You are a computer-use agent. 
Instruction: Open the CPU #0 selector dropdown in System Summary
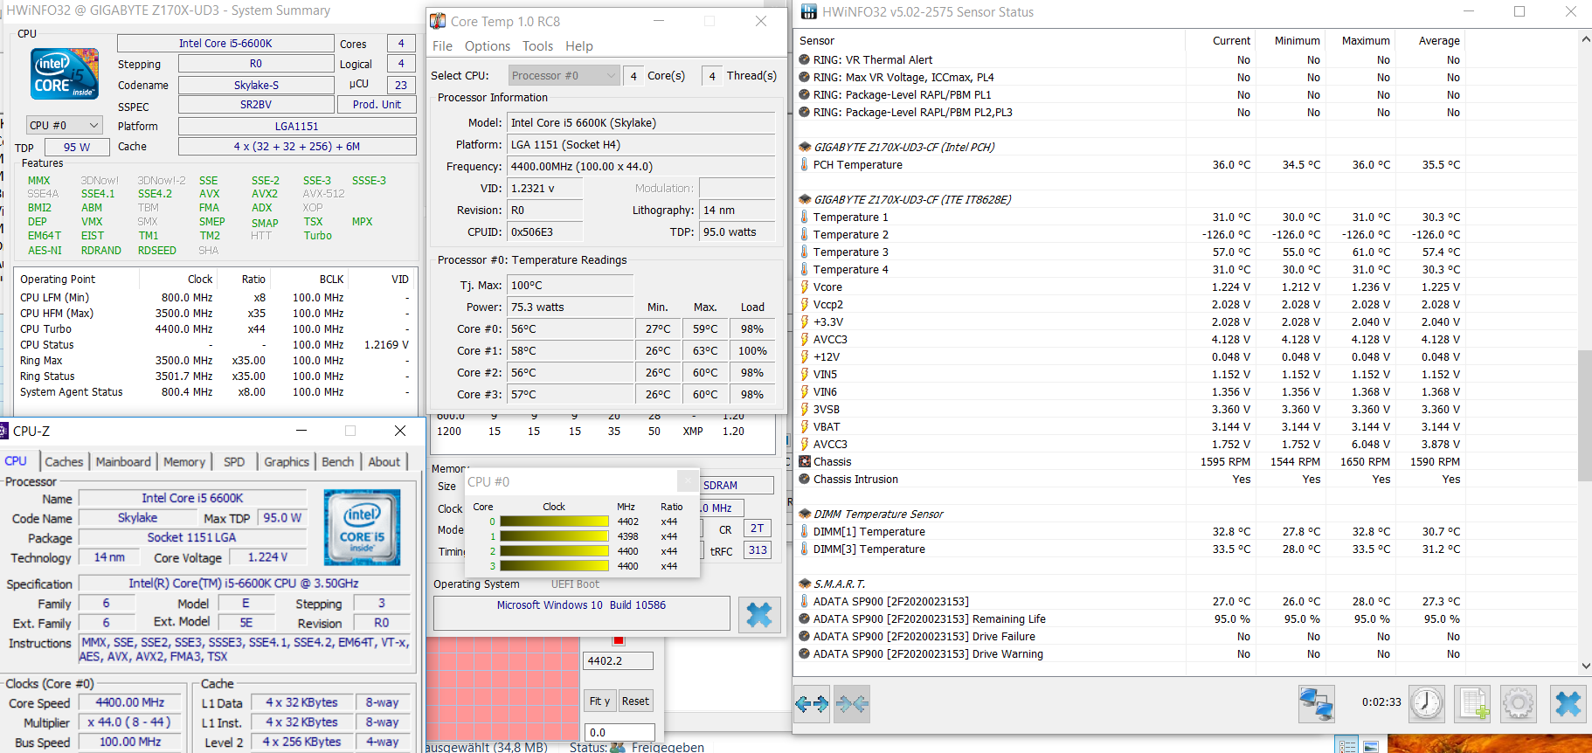point(66,125)
